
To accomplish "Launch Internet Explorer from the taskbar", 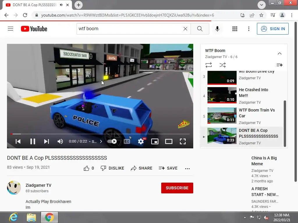I will 13,217.
